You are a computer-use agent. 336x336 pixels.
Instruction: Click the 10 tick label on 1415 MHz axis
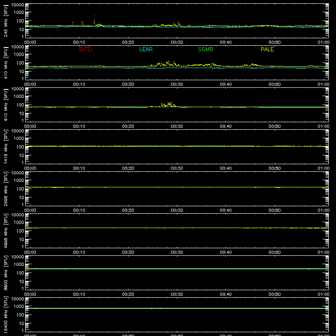click(x=22, y=155)
